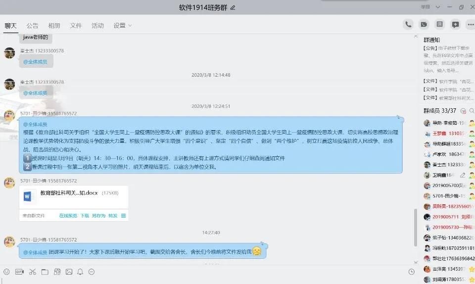Switch to the 公告 tab
The height and width of the screenshot is (284, 475).
[32, 26]
